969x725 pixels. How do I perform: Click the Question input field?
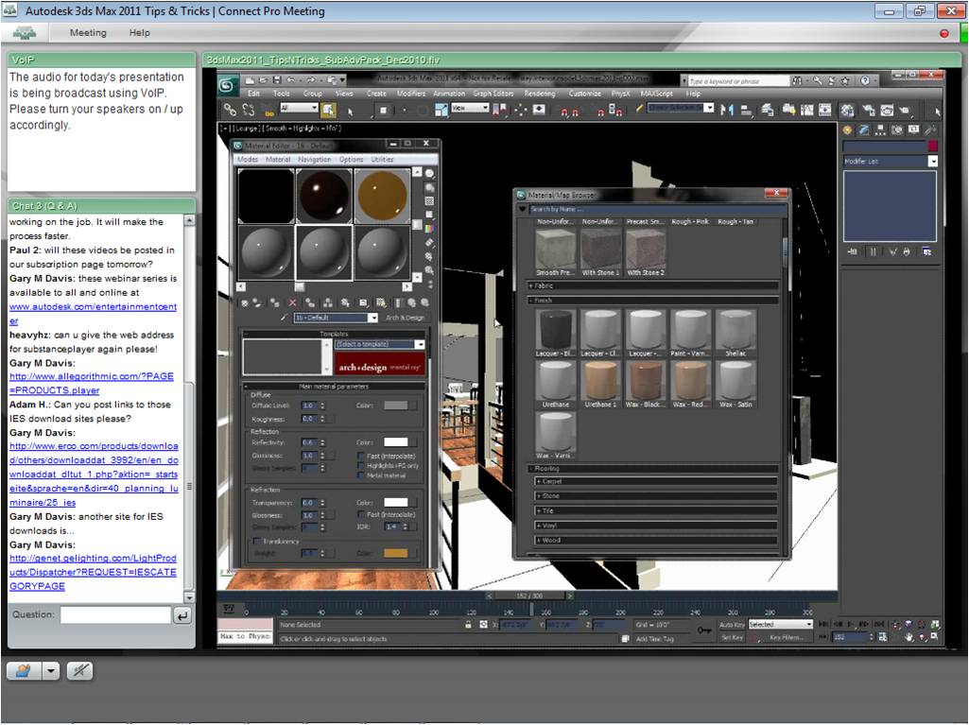(115, 615)
